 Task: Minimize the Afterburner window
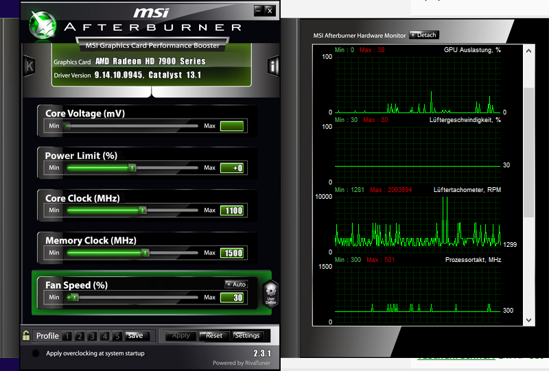pyautogui.click(x=259, y=10)
